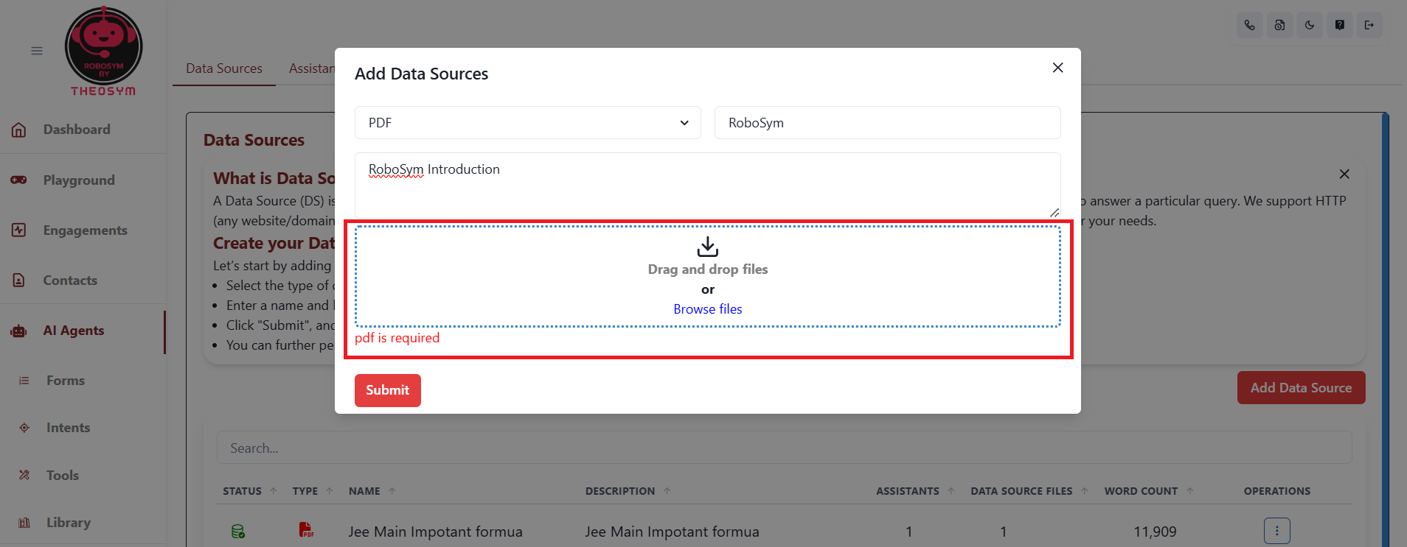Open the phone call icon in the header
Screen dimensions: 1407x547
1249,25
